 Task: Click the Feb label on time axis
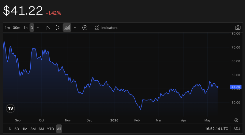(137, 120)
